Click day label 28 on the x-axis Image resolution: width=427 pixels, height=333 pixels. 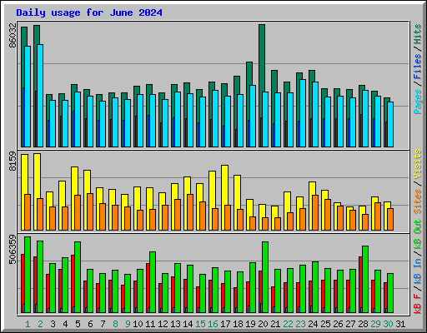tap(363, 324)
